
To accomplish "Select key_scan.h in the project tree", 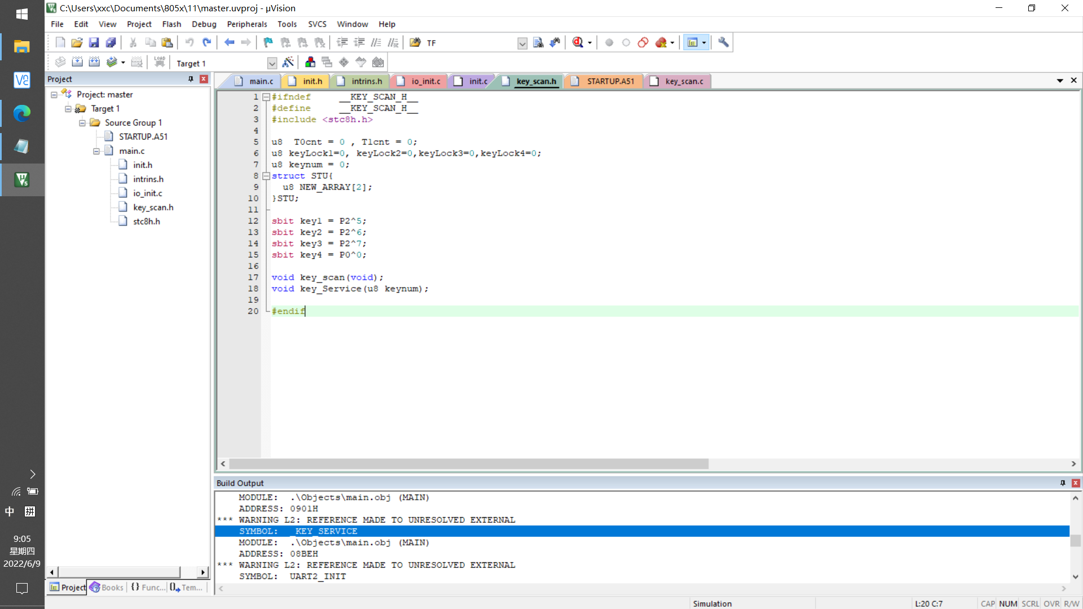I will 153,208.
